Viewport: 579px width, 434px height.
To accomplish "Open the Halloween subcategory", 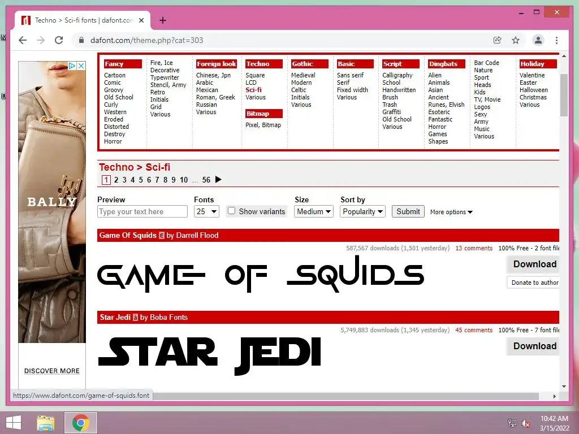I will tap(534, 90).
